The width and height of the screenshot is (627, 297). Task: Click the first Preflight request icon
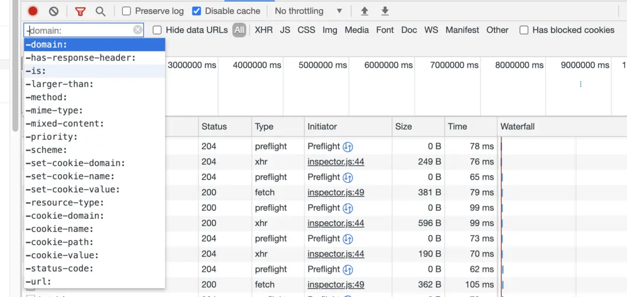tap(348, 147)
